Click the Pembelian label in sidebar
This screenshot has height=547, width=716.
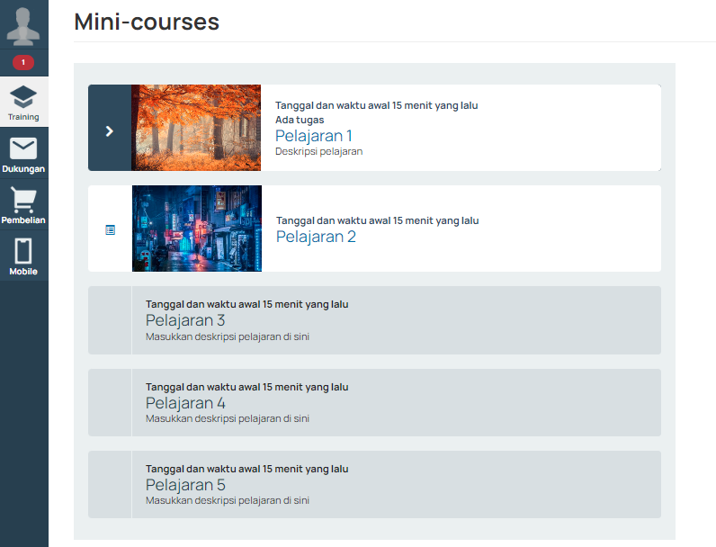[x=23, y=220]
